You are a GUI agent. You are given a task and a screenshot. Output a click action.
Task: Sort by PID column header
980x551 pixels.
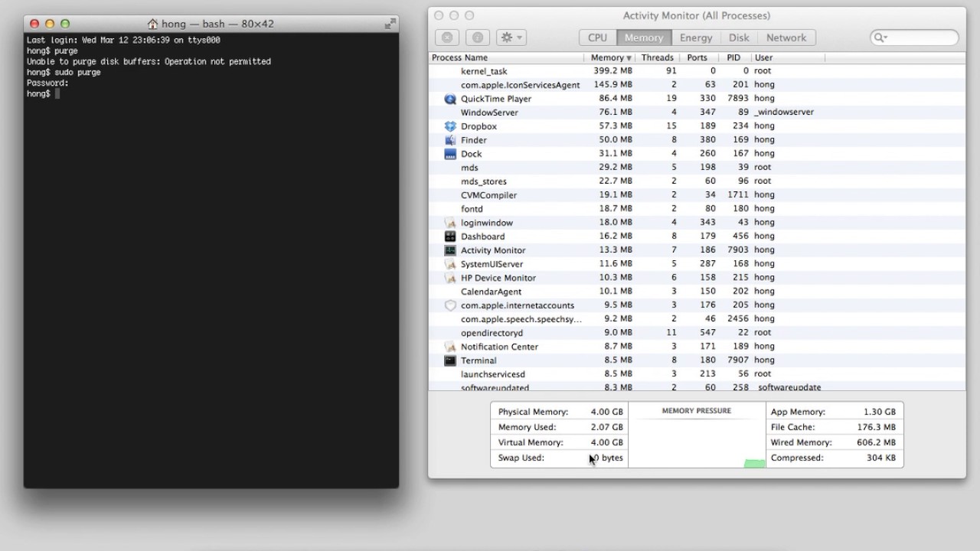point(733,57)
